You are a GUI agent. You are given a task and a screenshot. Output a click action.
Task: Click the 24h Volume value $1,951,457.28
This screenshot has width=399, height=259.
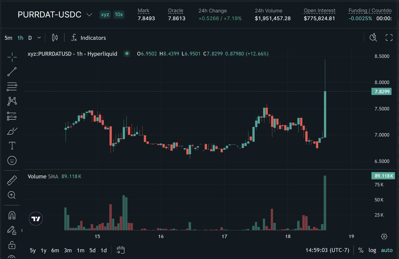(273, 18)
